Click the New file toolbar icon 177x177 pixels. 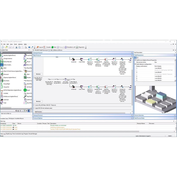click(2, 47)
